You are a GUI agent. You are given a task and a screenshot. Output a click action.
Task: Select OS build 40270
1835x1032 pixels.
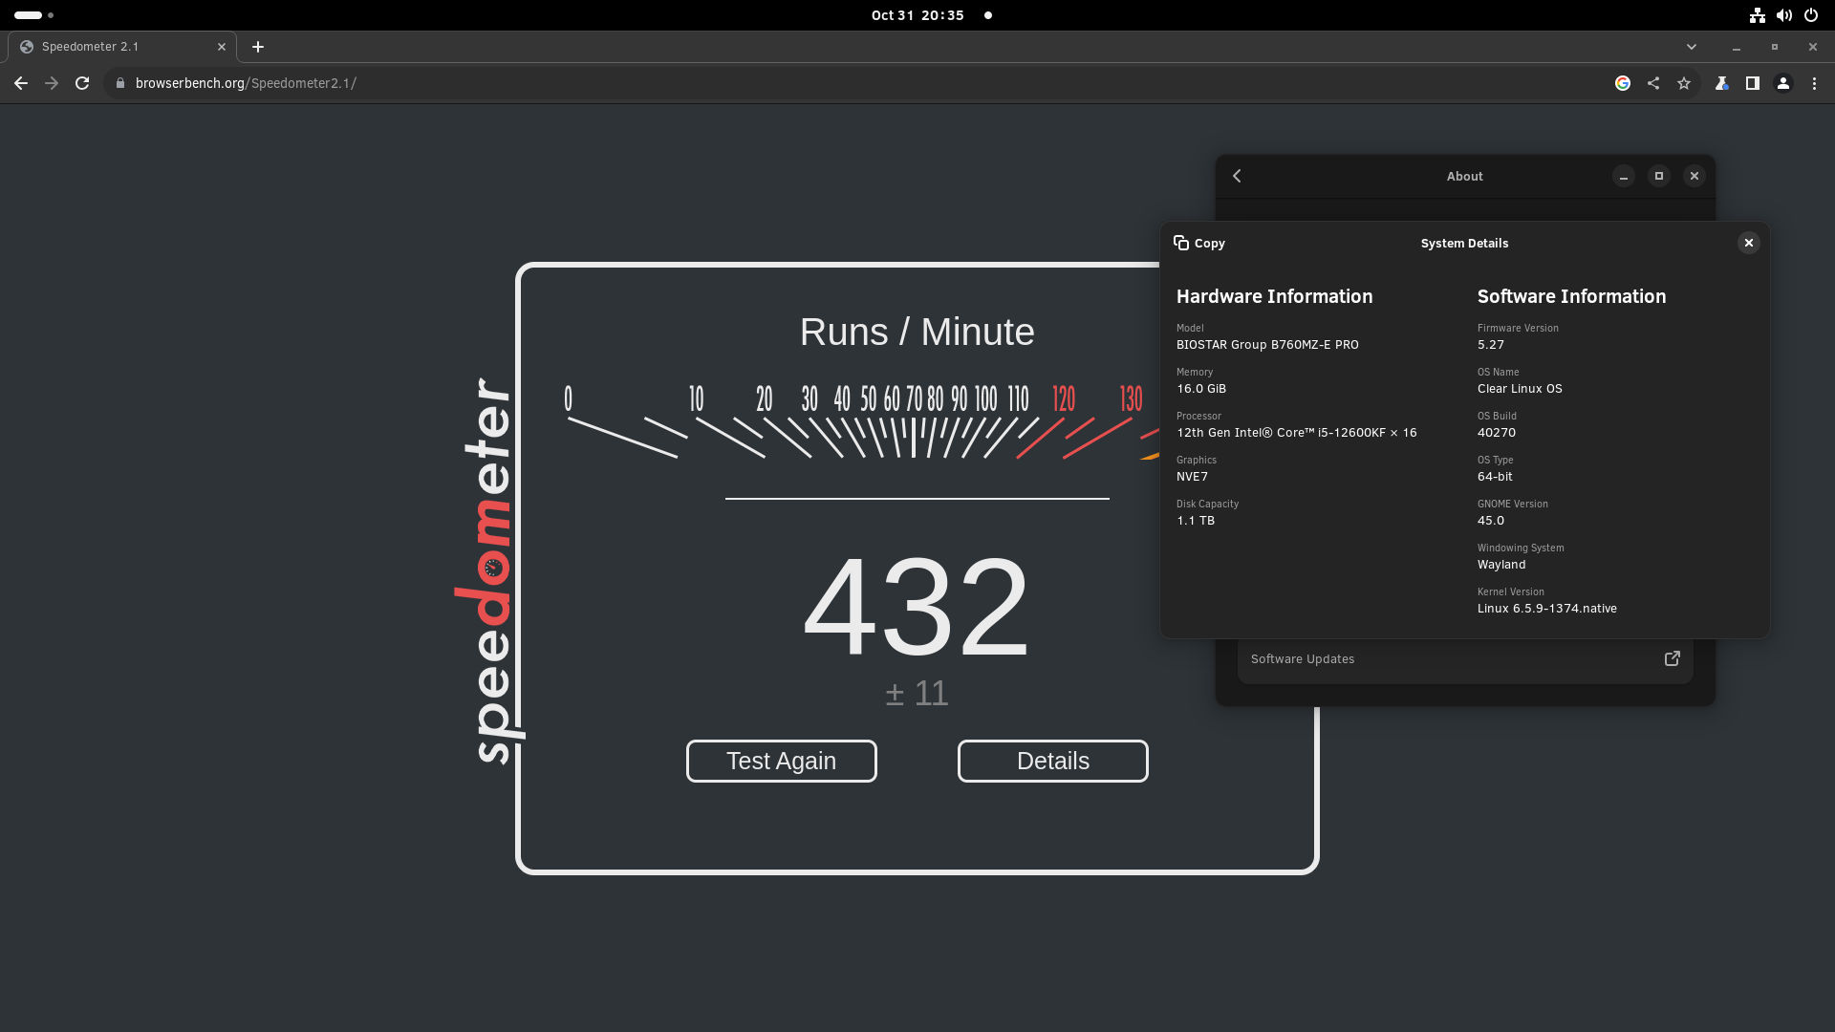1497,433
